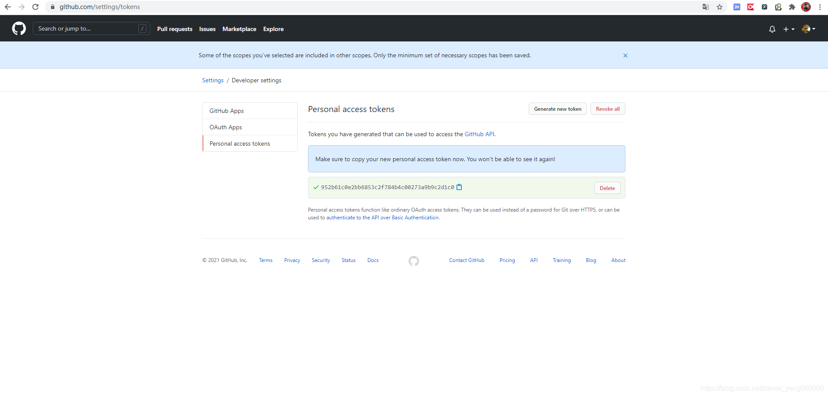Go to Settings breadcrumb link
Viewport: 828px width, 396px height.
[x=213, y=80]
